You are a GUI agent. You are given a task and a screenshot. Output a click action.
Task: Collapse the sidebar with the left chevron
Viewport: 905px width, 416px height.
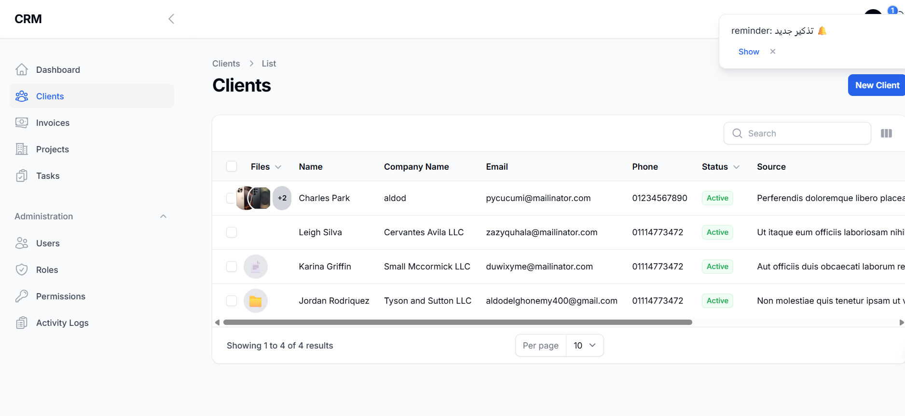(171, 19)
